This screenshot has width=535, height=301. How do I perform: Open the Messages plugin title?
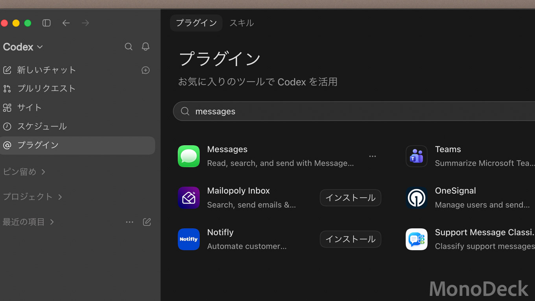(x=227, y=150)
